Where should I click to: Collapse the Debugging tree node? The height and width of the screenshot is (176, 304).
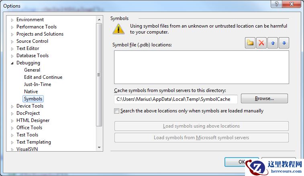click(12, 63)
